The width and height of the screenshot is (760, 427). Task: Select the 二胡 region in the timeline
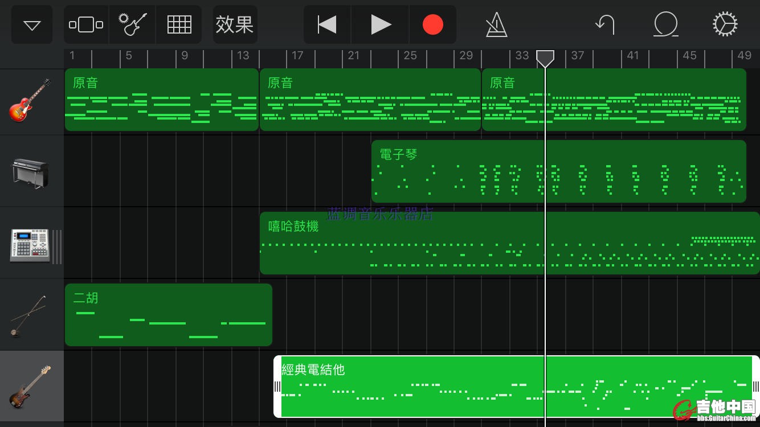point(168,315)
